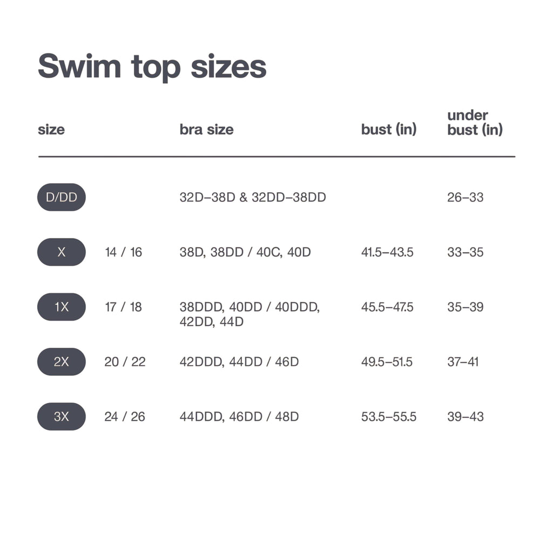Viewport: 553px width, 553px height.
Task: Pick the 2X size pill
Action: pos(61,362)
